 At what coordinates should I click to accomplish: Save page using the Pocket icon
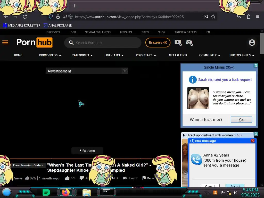coord(239,17)
